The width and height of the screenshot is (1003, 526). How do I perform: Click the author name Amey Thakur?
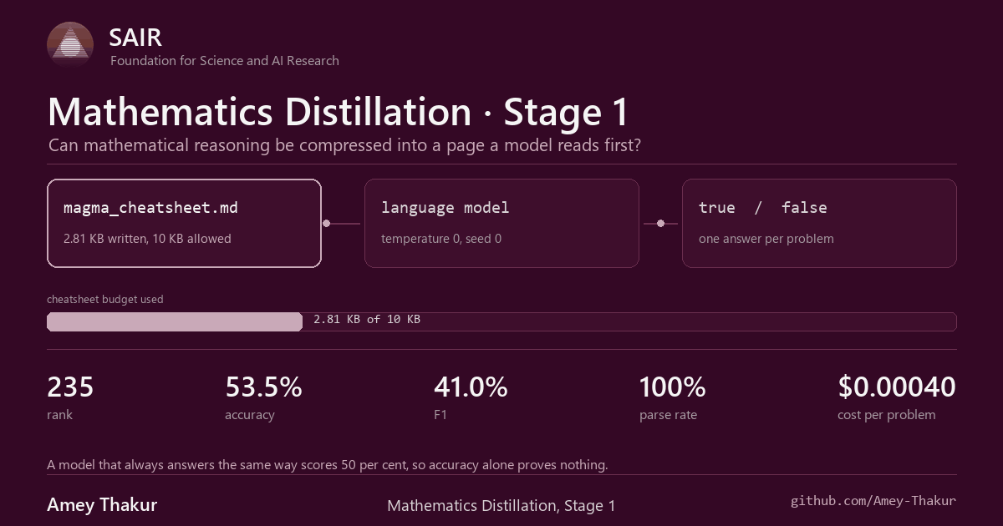point(102,505)
